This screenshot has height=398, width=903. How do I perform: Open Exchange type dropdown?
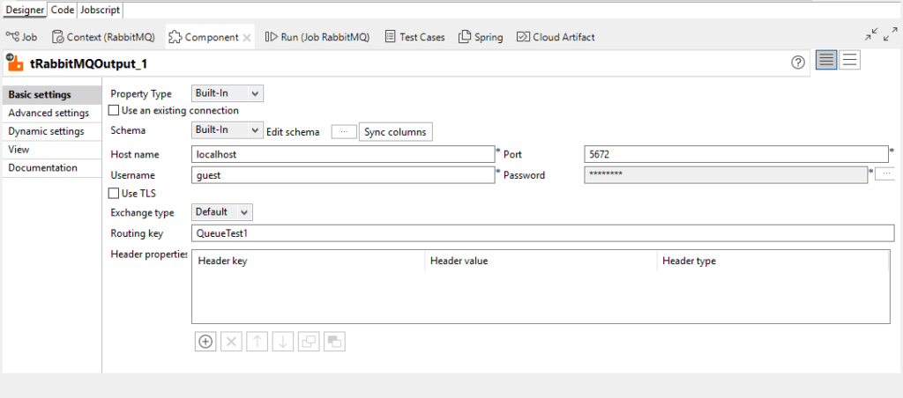tap(221, 212)
